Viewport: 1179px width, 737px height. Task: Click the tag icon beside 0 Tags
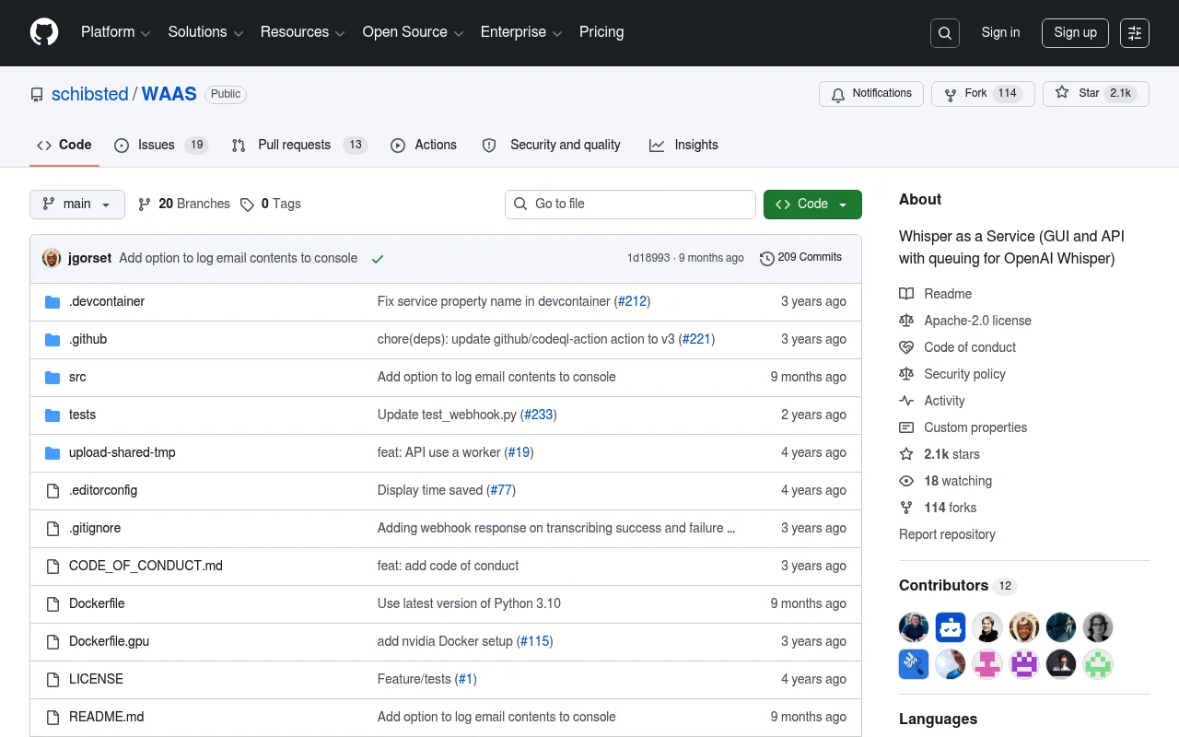tap(247, 205)
